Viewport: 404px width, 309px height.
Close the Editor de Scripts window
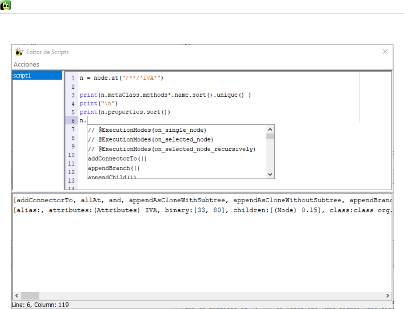click(x=385, y=52)
